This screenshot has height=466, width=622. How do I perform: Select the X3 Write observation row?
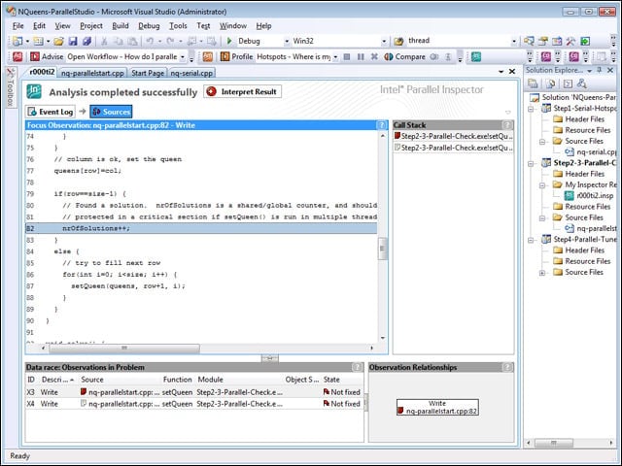point(194,392)
